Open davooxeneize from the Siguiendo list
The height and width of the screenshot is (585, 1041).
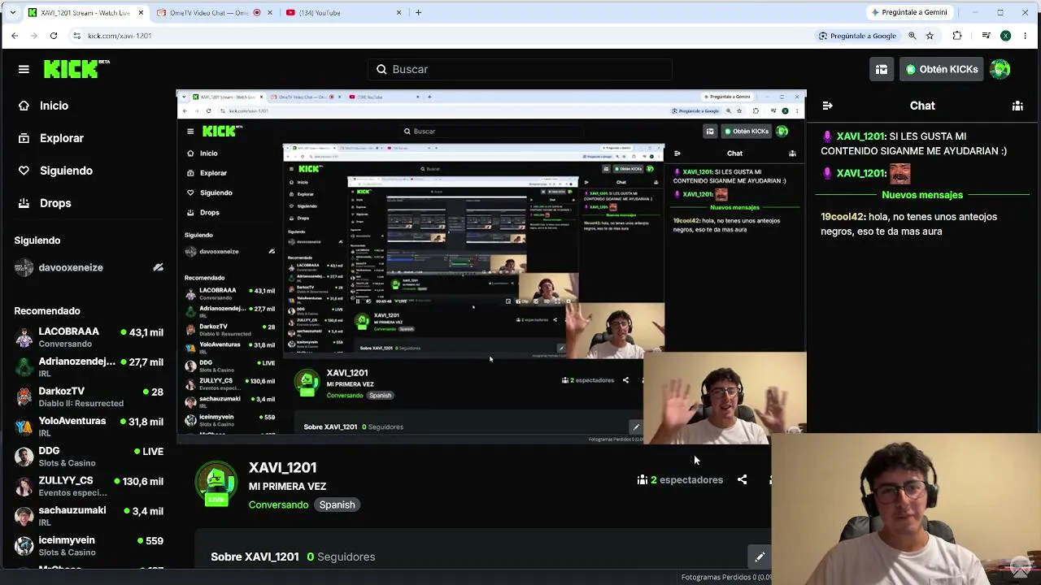tap(88, 267)
